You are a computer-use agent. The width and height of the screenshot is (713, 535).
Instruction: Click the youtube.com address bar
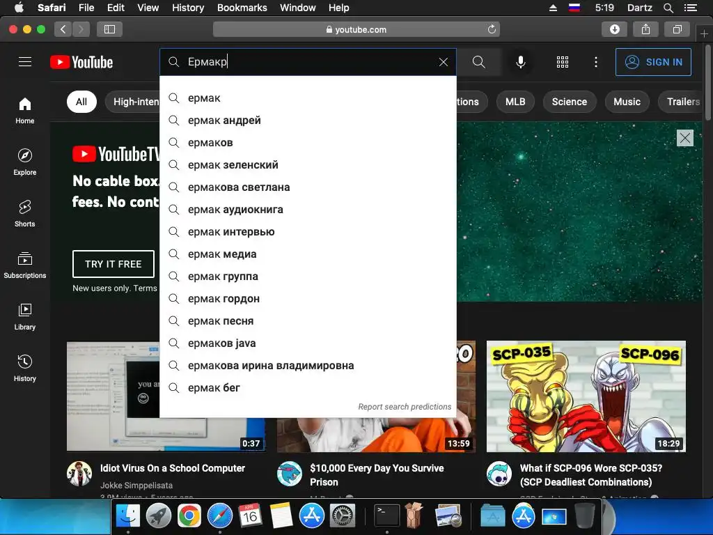[356, 29]
